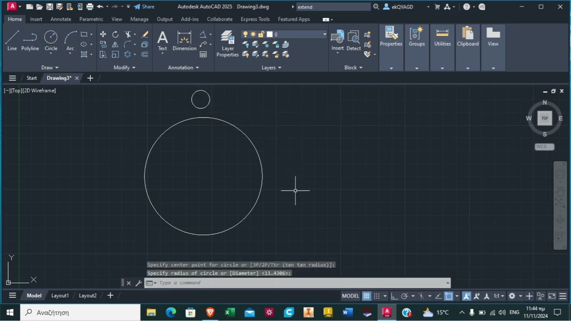The width and height of the screenshot is (571, 321).
Task: Toggle drawing grid display in status bar
Action: 366,296
